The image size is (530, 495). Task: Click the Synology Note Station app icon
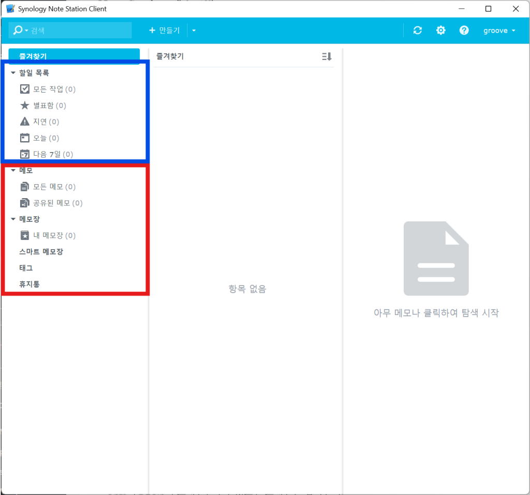(x=10, y=8)
